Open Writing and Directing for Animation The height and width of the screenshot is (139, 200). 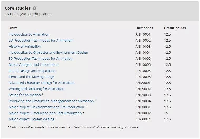[x=36, y=89]
